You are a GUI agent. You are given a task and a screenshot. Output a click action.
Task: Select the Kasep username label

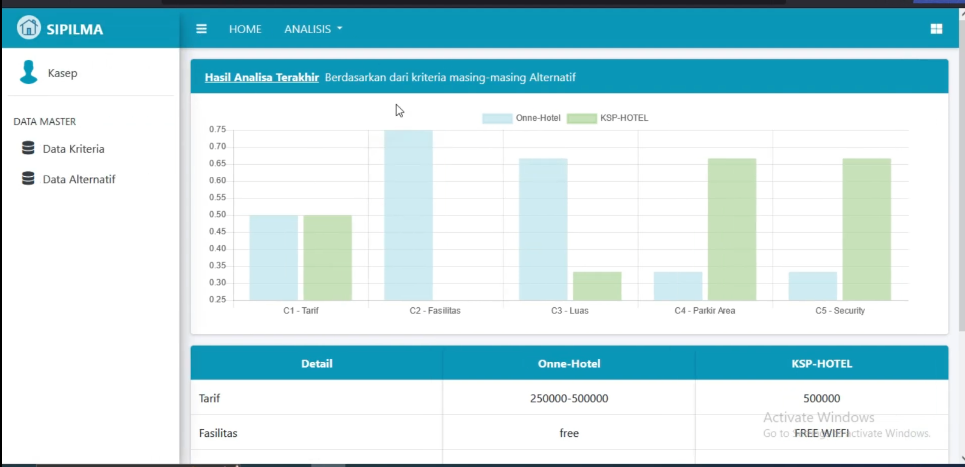(62, 73)
